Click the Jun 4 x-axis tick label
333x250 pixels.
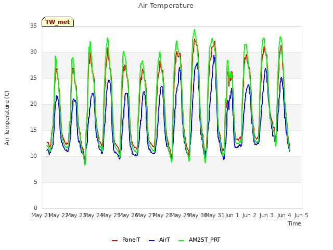click(284, 215)
